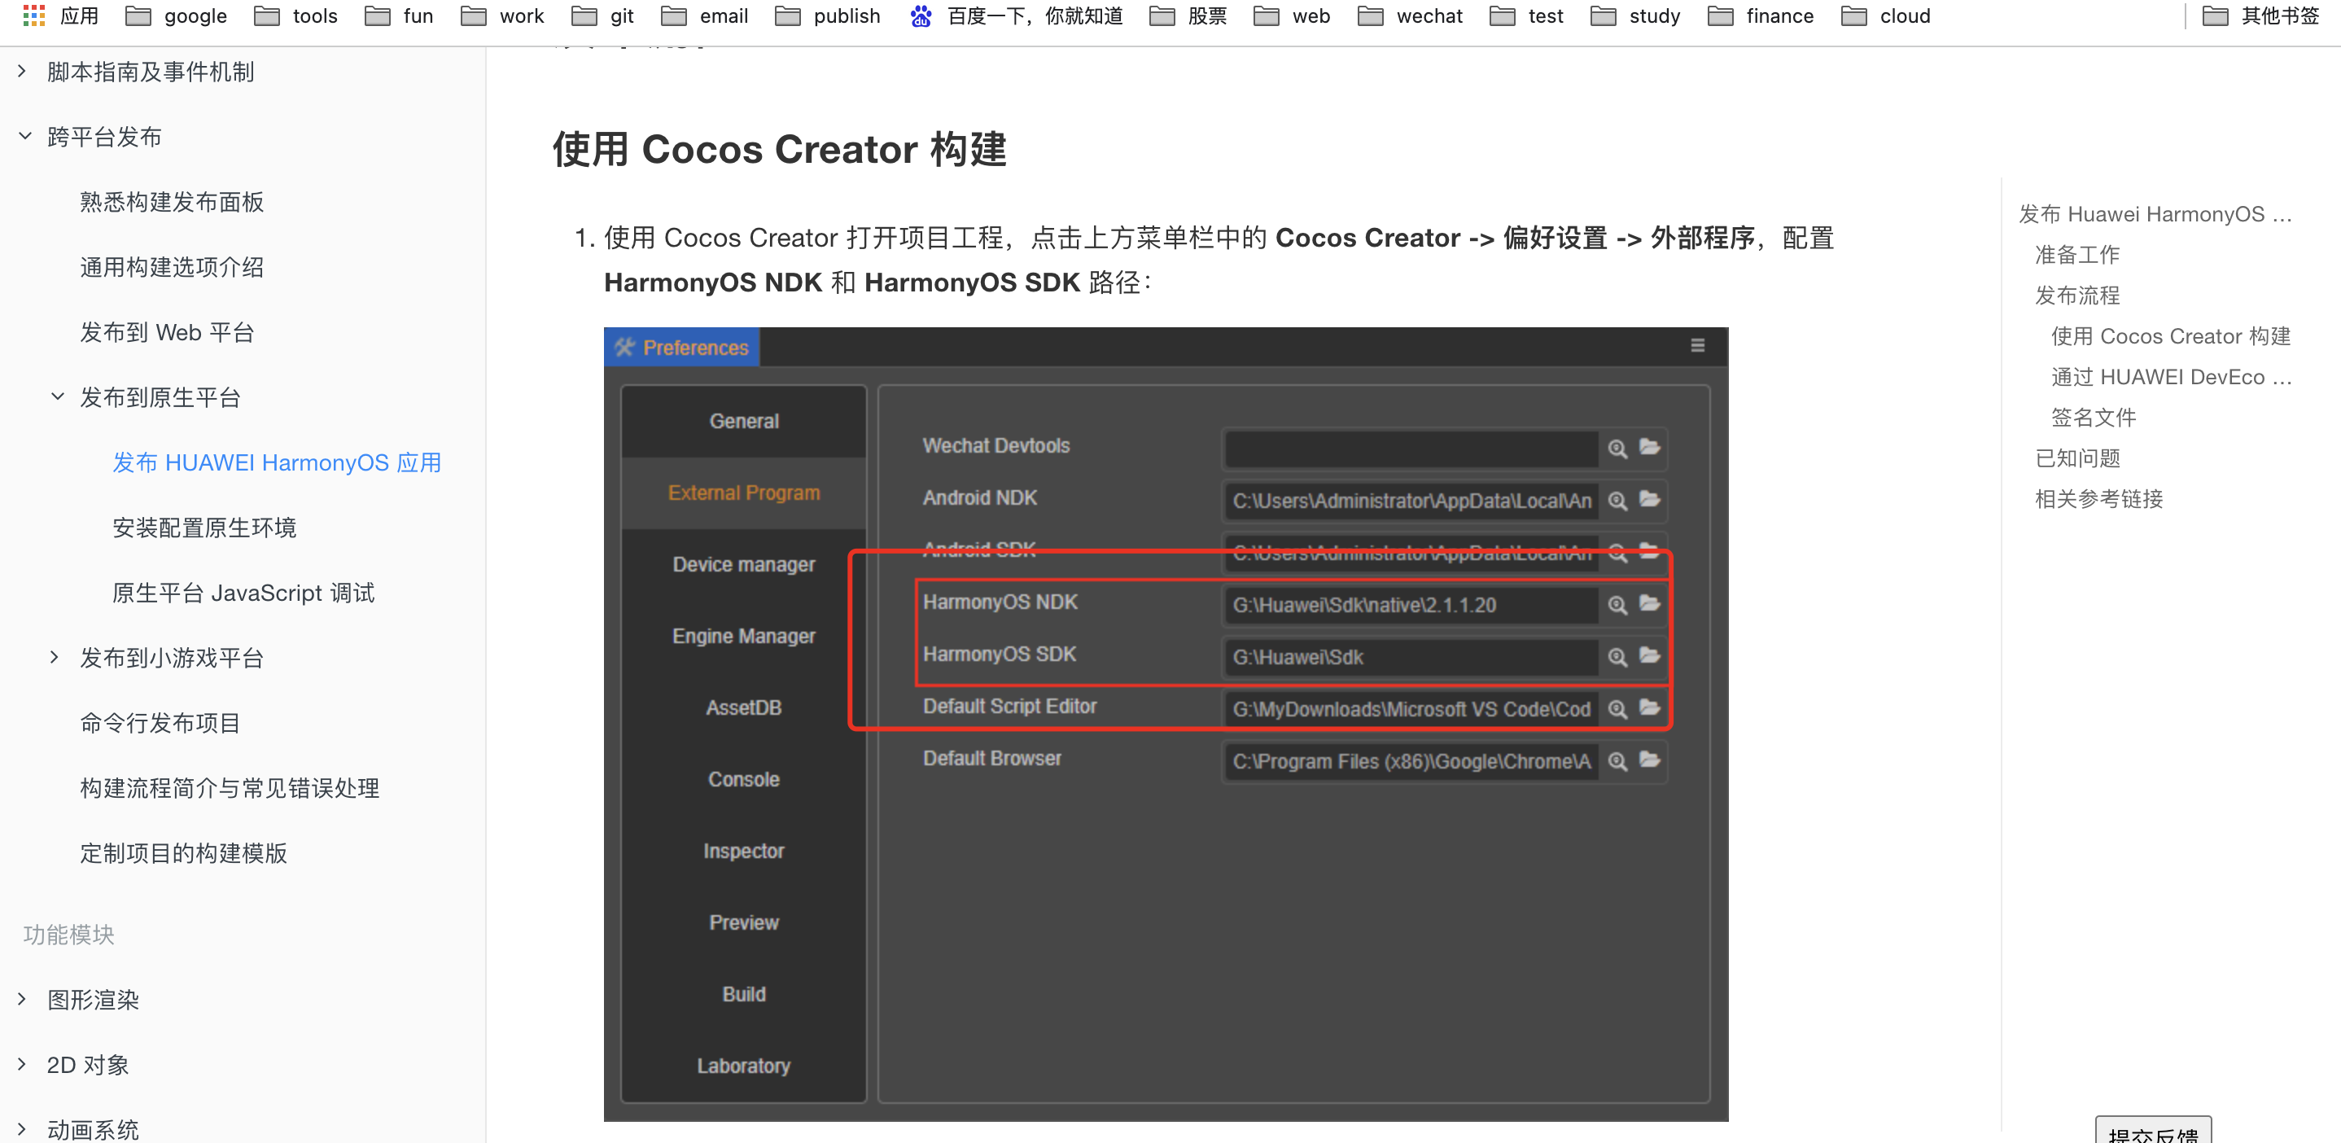Open 安装配置原生环境 documentation page
2341x1143 pixels.
pyautogui.click(x=203, y=527)
